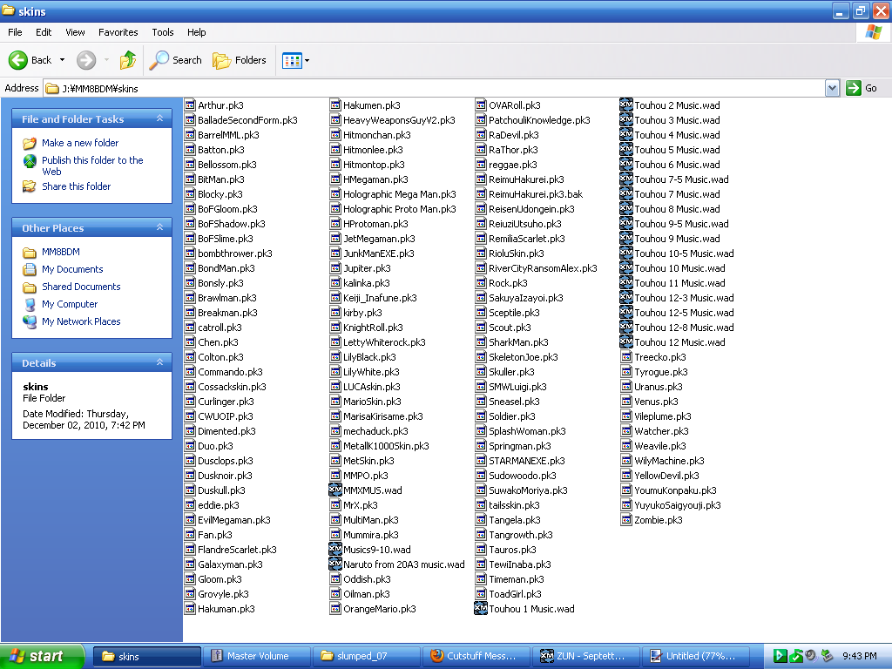Switch to Master Volume taskbar window
This screenshot has height=669, width=892.
250,656
